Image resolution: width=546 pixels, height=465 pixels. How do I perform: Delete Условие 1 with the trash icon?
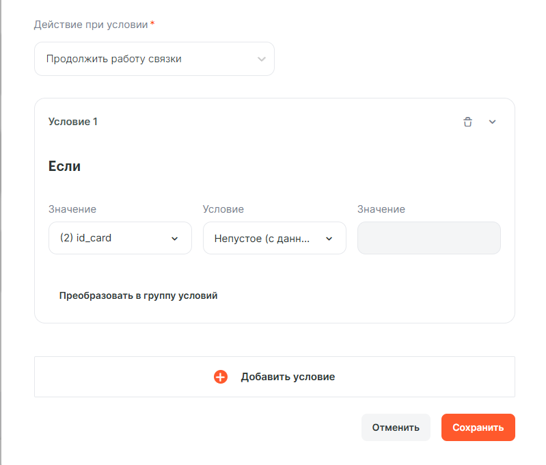[x=467, y=122]
